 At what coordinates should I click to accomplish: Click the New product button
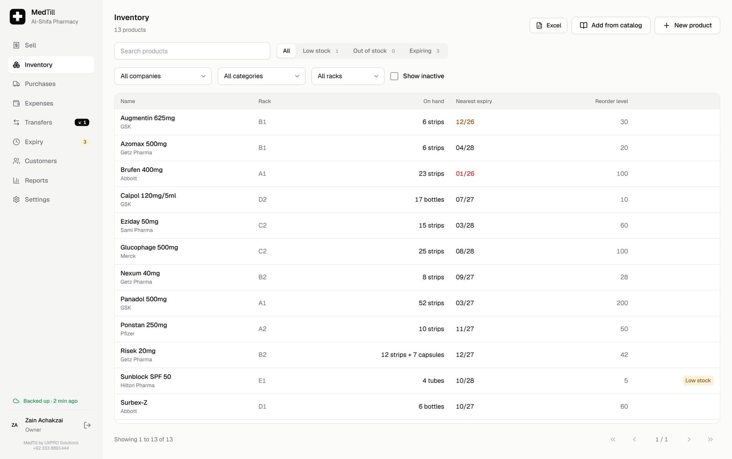point(687,26)
